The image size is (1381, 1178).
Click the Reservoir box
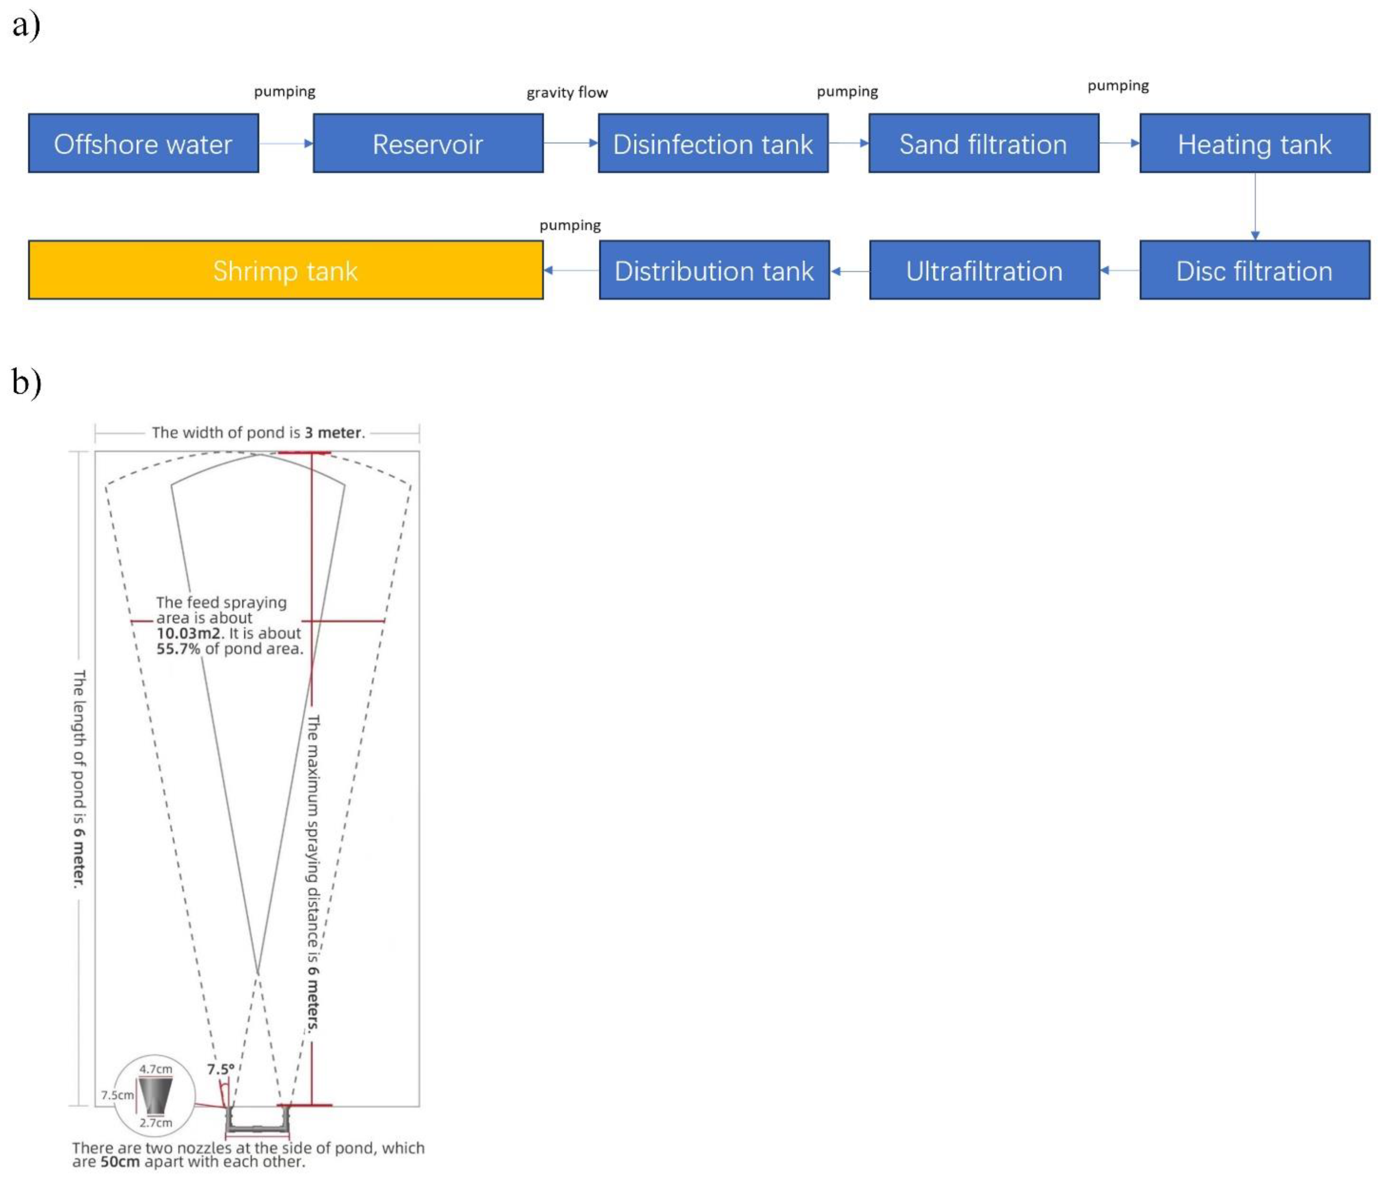pos(428,143)
